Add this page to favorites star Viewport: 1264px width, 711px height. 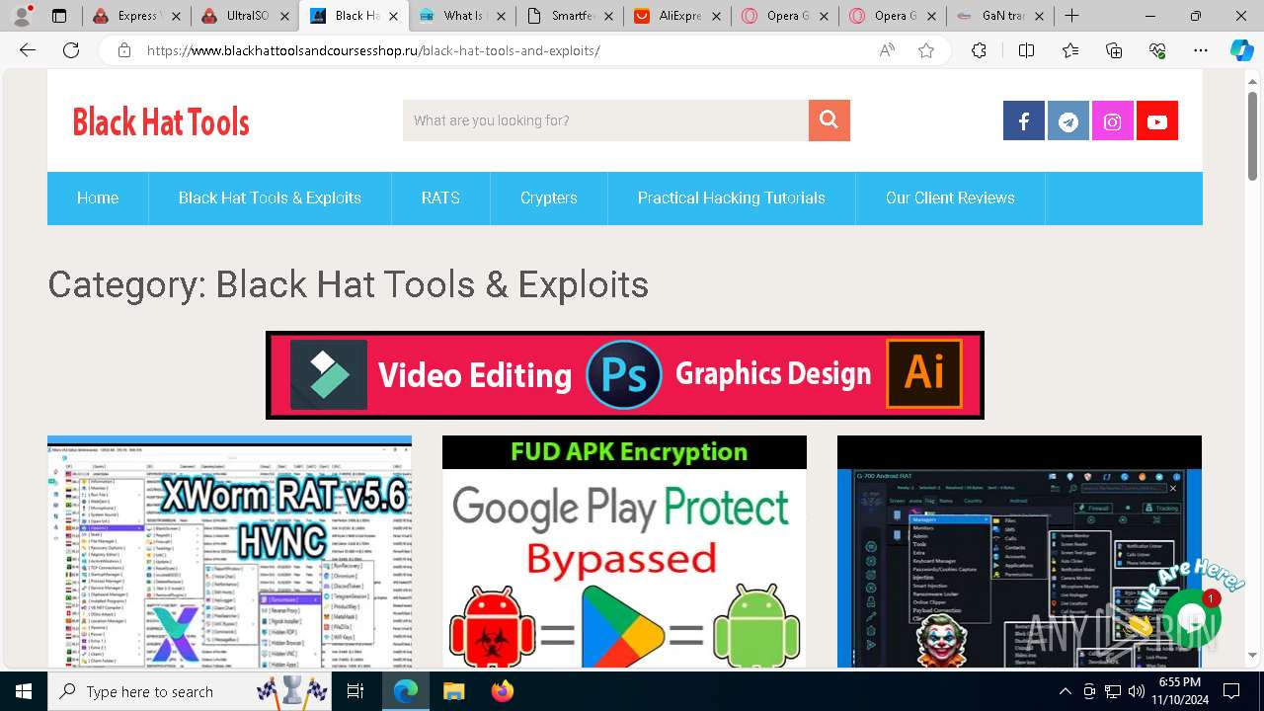click(926, 50)
